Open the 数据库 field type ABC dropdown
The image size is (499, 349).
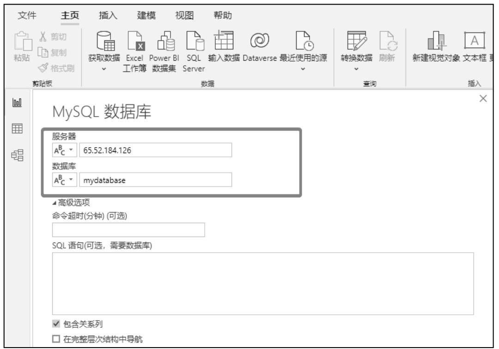point(64,180)
